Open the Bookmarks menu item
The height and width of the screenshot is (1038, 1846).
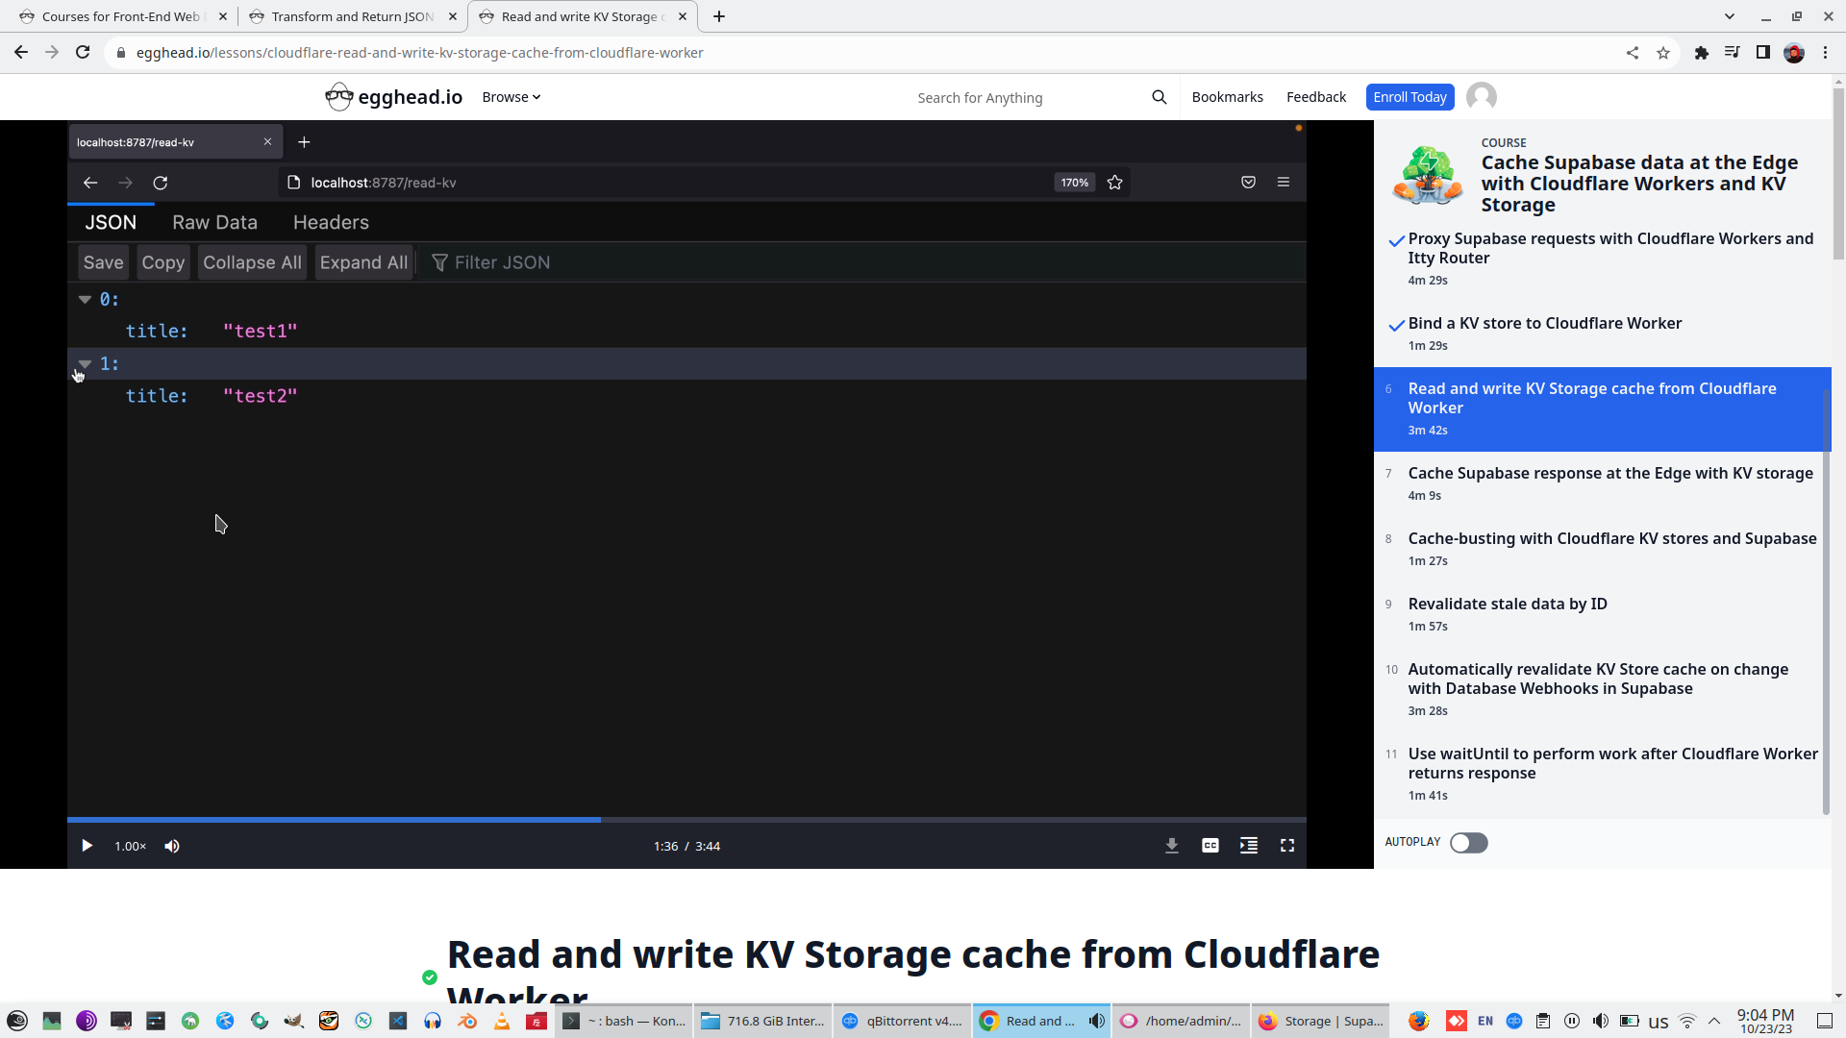tap(1227, 97)
